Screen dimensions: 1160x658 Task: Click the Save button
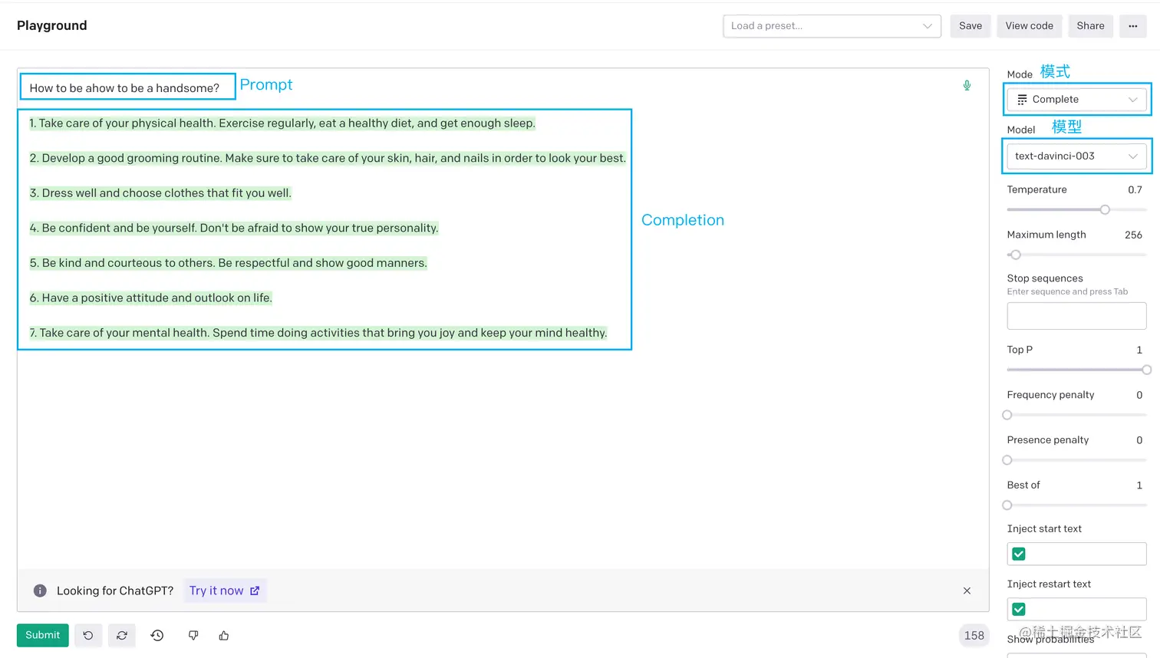[971, 26]
